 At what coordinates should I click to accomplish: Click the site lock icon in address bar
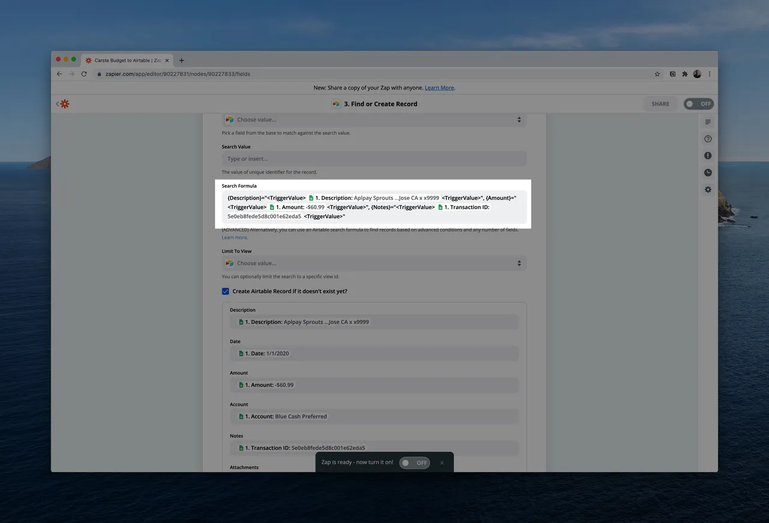pyautogui.click(x=100, y=74)
